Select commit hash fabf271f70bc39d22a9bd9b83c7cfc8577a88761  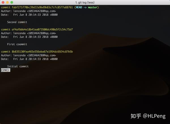[42, 7]
